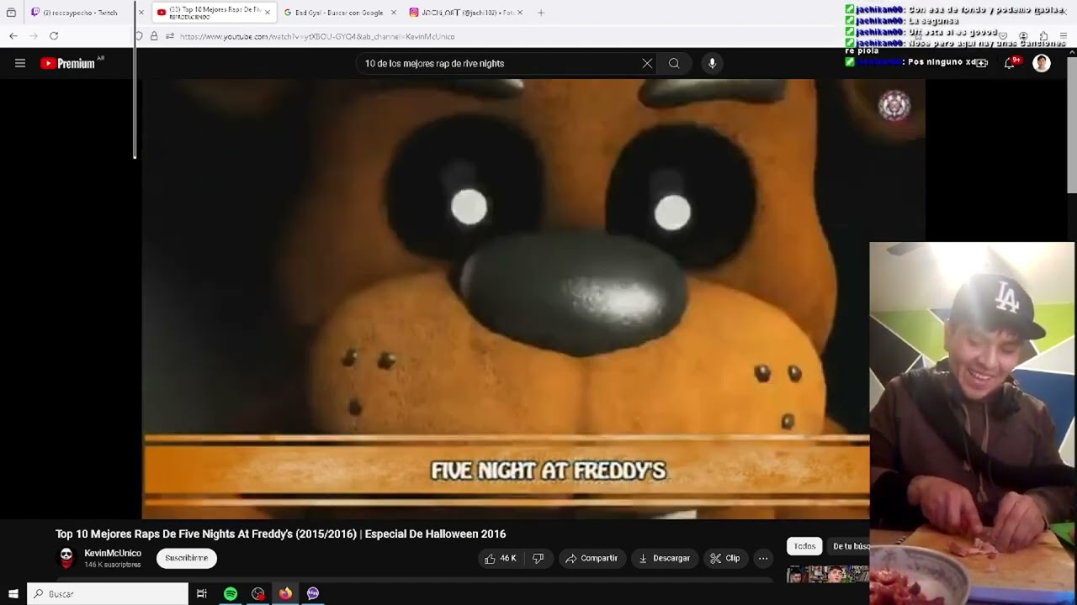Screen dimensions: 1077x605
Task: Click the page scrollbar thumb
Action: pyautogui.click(x=1072, y=126)
